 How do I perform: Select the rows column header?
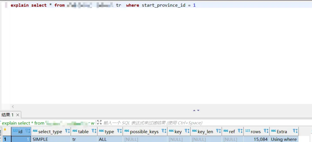256,131
